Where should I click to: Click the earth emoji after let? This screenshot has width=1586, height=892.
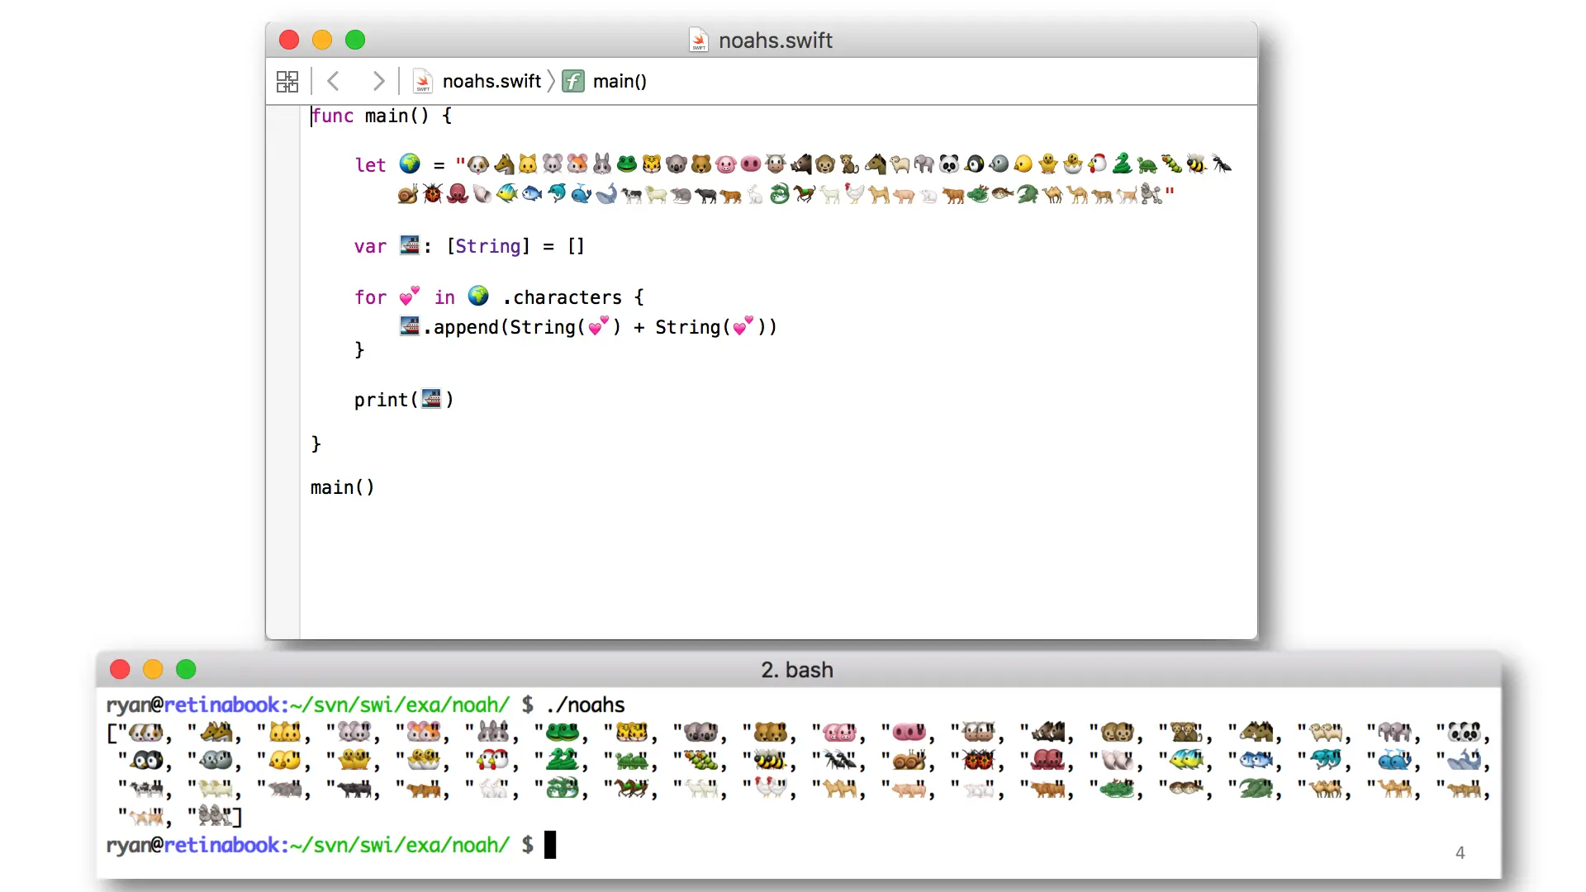(410, 164)
